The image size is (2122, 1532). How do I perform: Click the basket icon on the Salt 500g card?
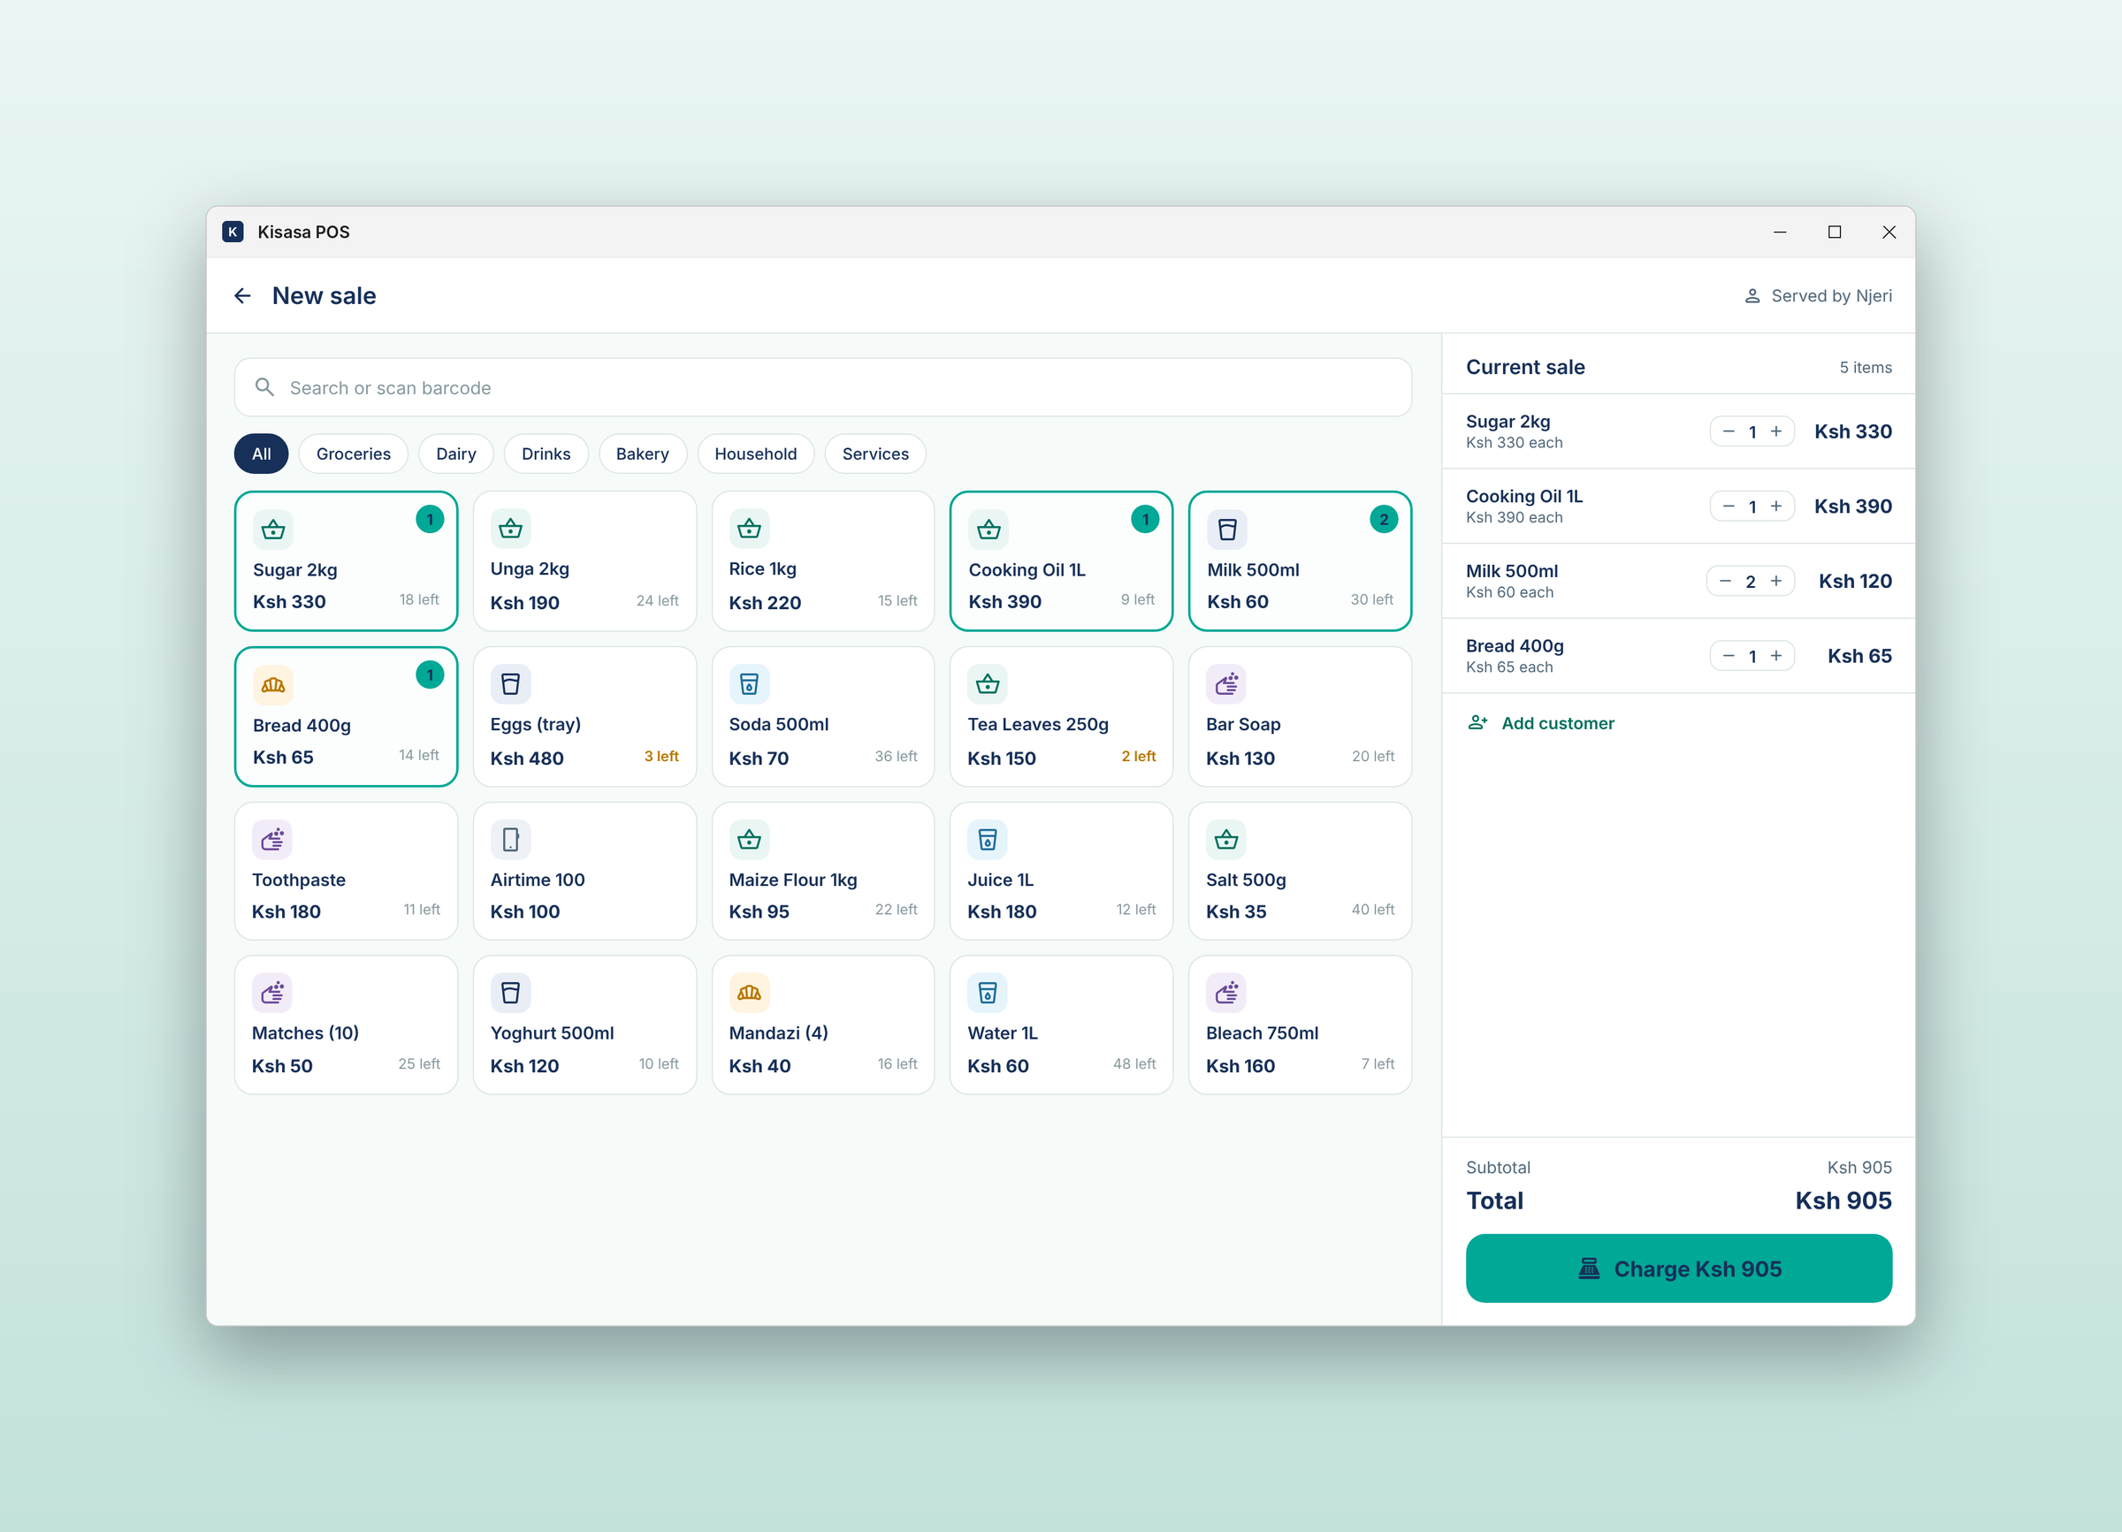pos(1226,840)
